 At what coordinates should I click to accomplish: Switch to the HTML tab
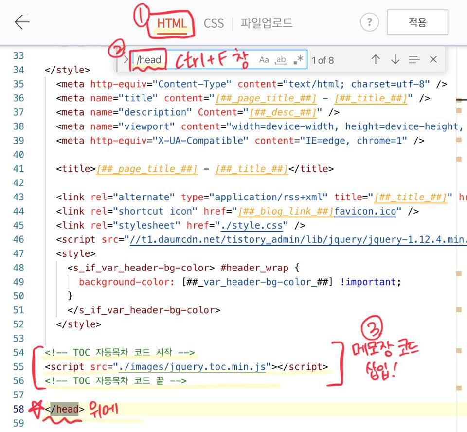pyautogui.click(x=172, y=23)
